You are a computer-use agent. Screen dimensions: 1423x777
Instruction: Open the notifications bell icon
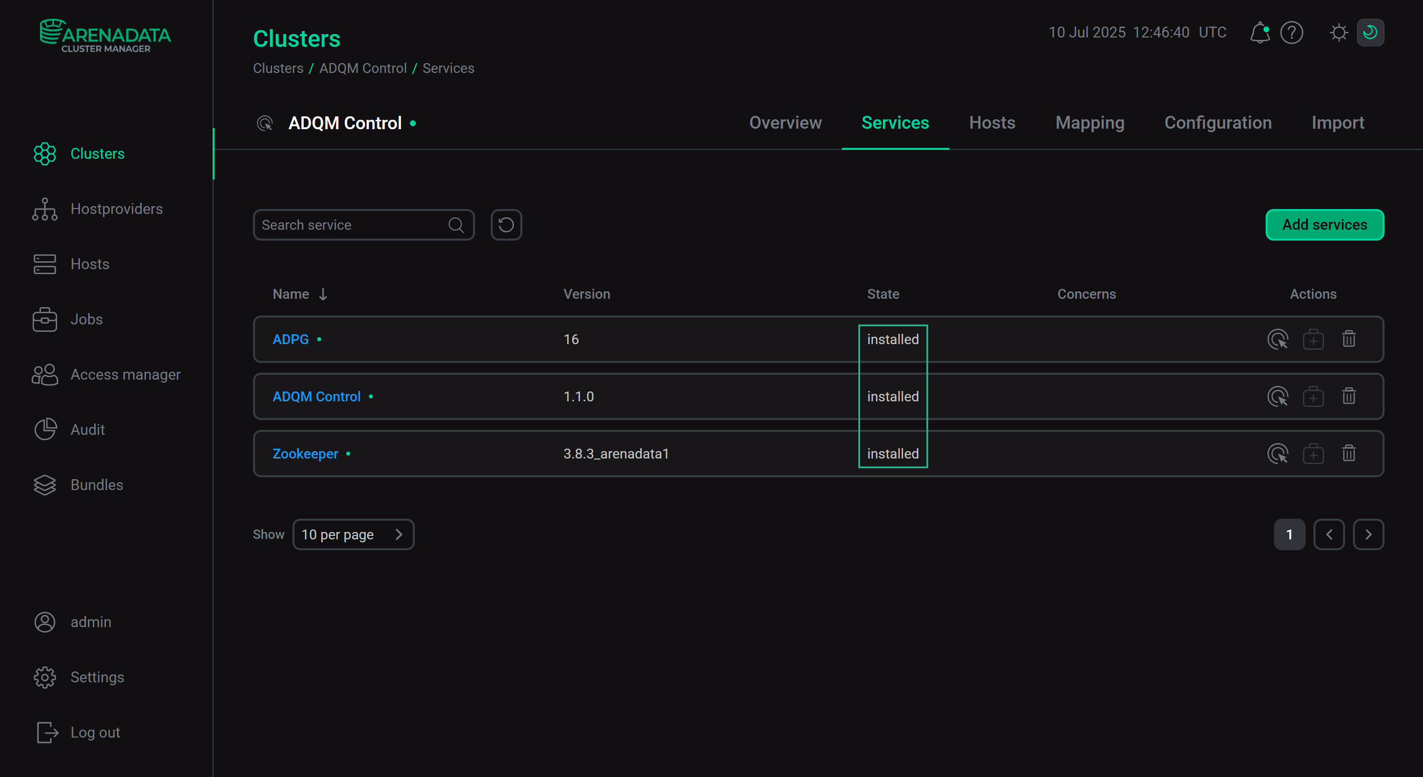(x=1260, y=33)
